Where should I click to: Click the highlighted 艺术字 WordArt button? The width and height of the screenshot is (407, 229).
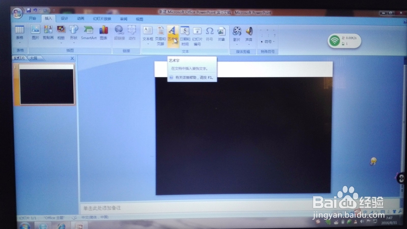point(173,36)
